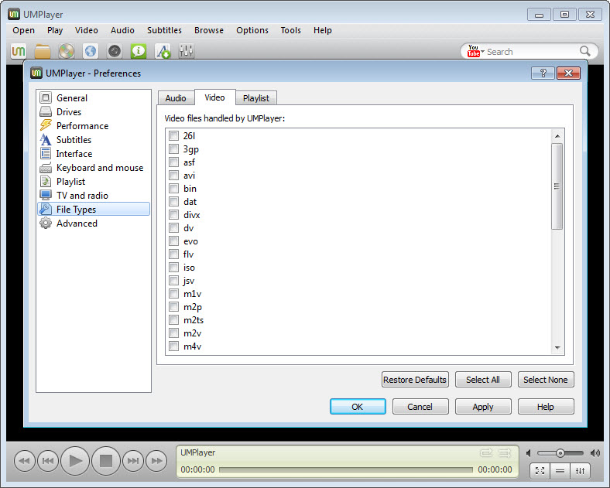Screen dimensions: 610x488
Task: Click Restore Defaults button
Action: tap(415, 380)
